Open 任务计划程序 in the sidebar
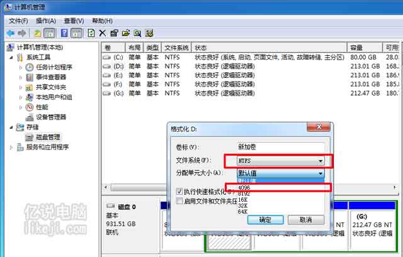 click(54, 67)
